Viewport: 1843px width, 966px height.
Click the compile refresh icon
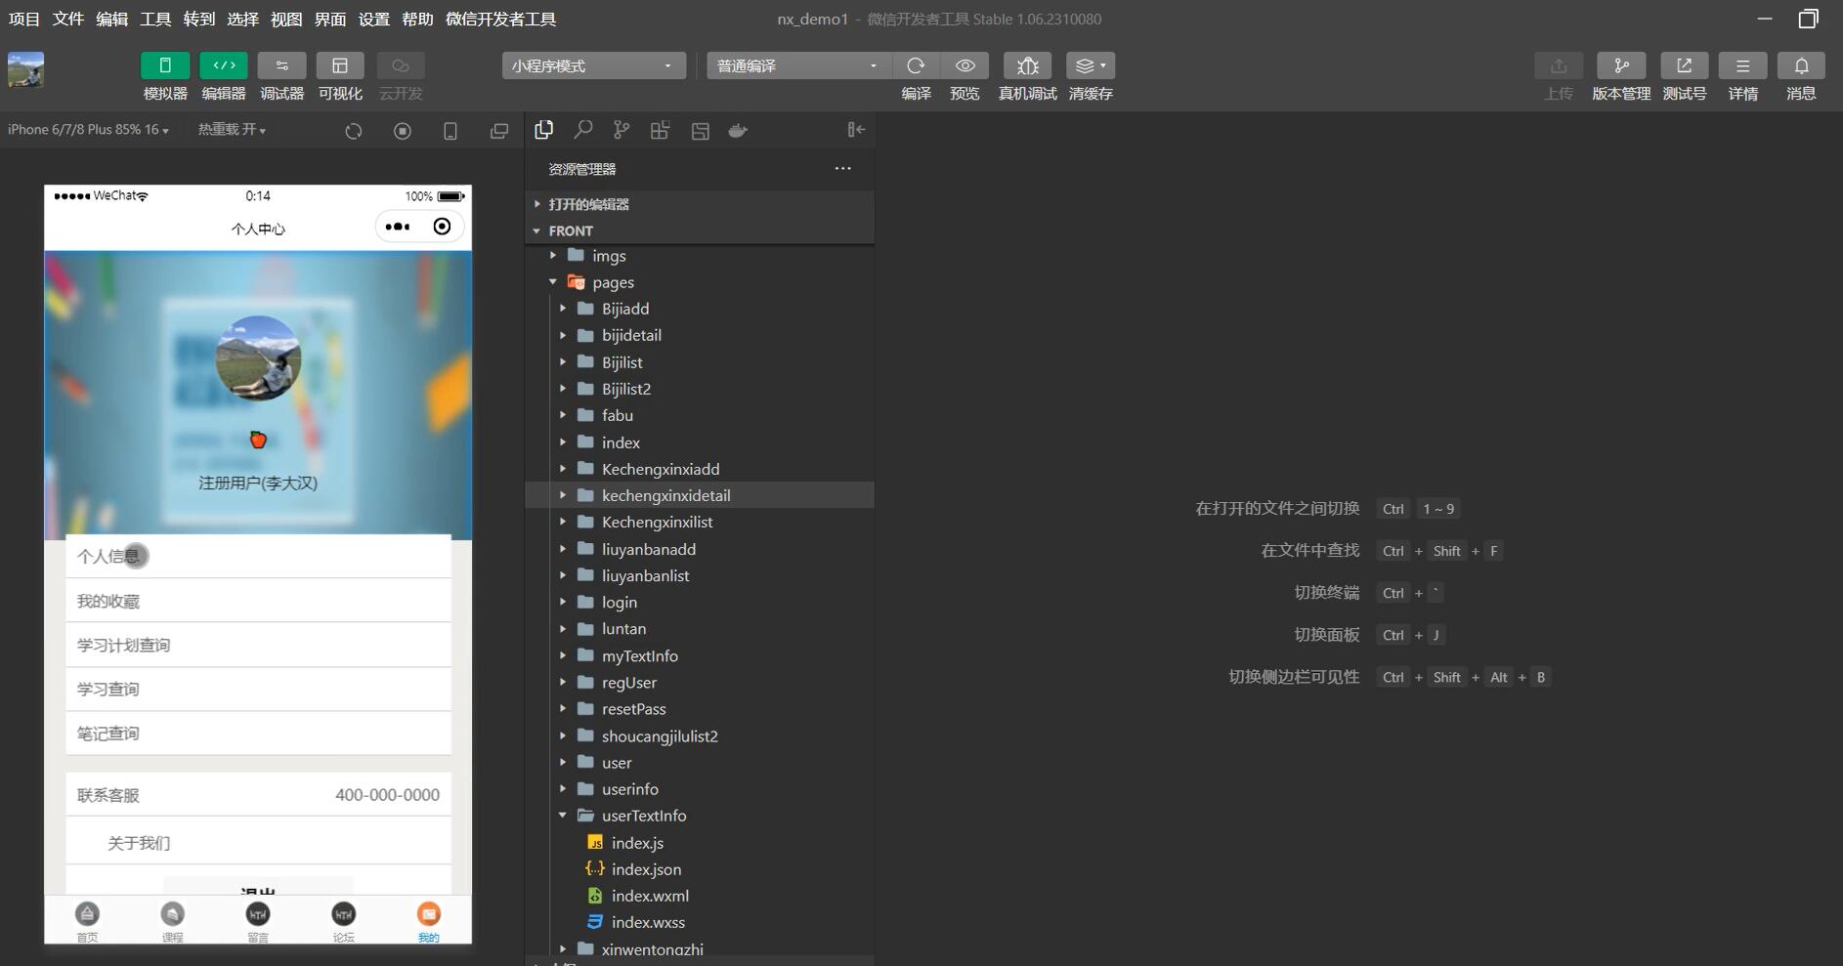tap(915, 65)
